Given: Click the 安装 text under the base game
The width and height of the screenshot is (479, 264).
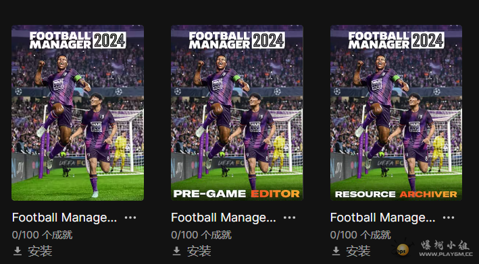Looking at the screenshot, I should [40, 251].
